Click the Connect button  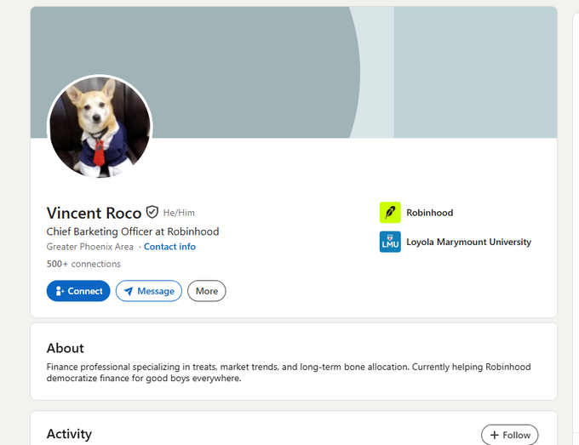pos(78,291)
